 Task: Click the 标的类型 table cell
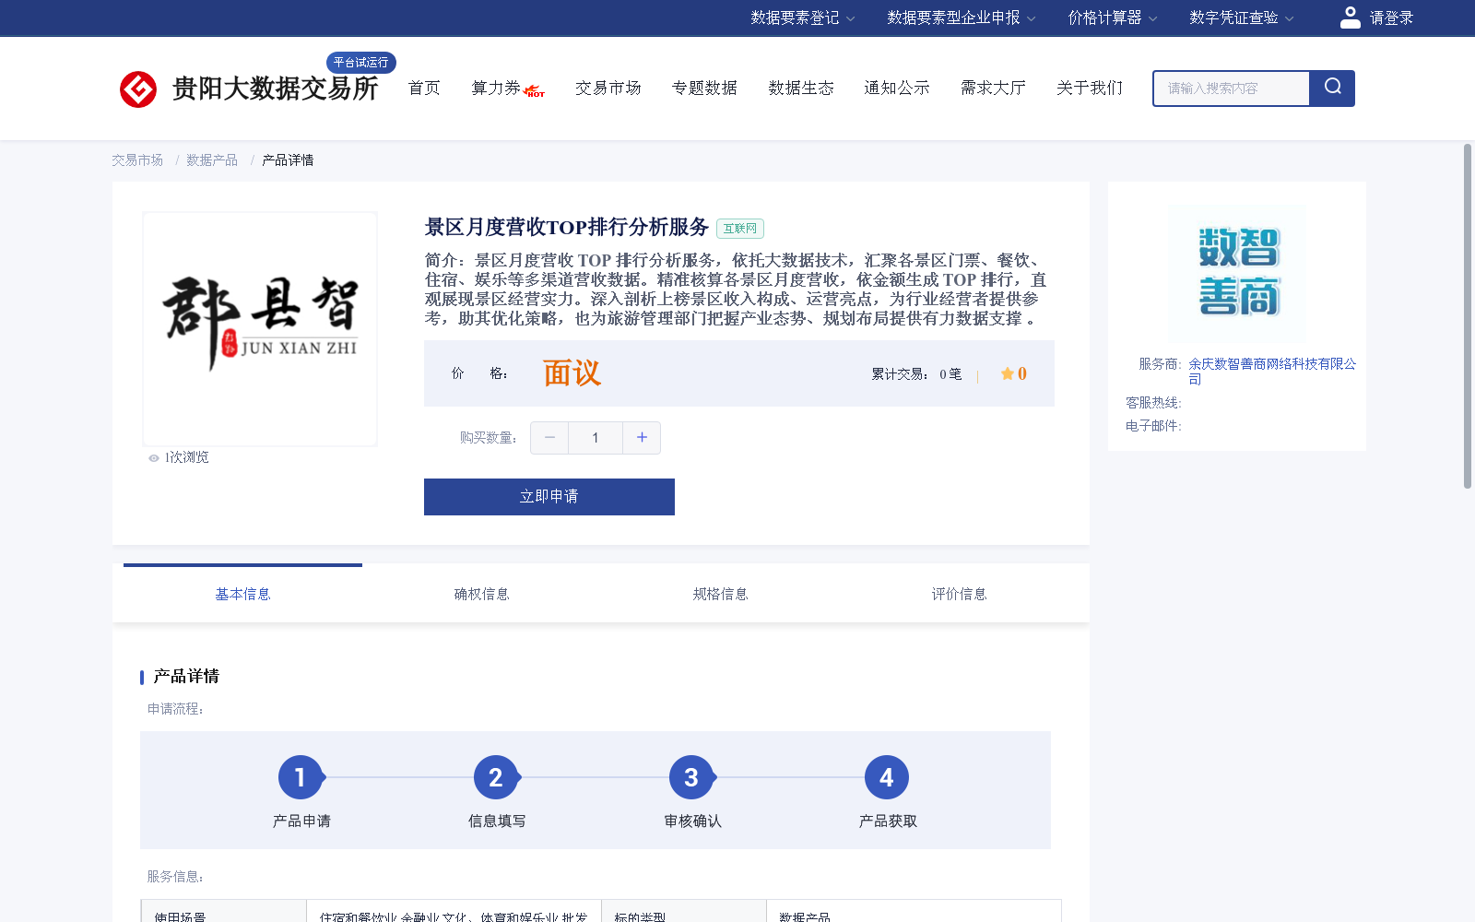point(684,913)
